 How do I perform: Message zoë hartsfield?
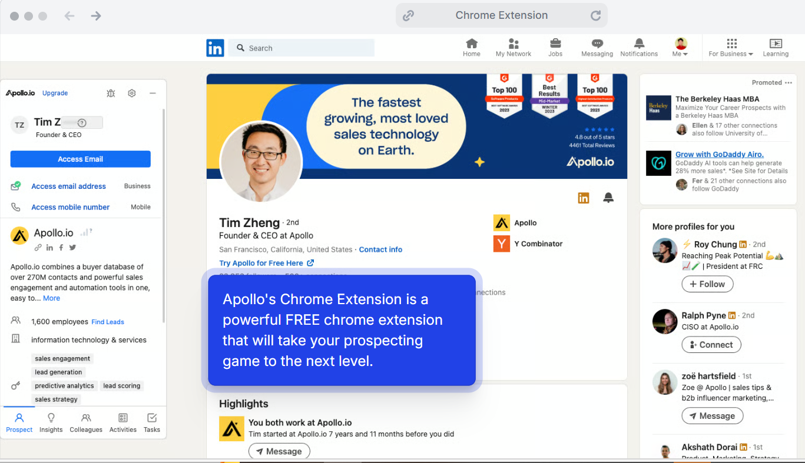[x=713, y=416]
